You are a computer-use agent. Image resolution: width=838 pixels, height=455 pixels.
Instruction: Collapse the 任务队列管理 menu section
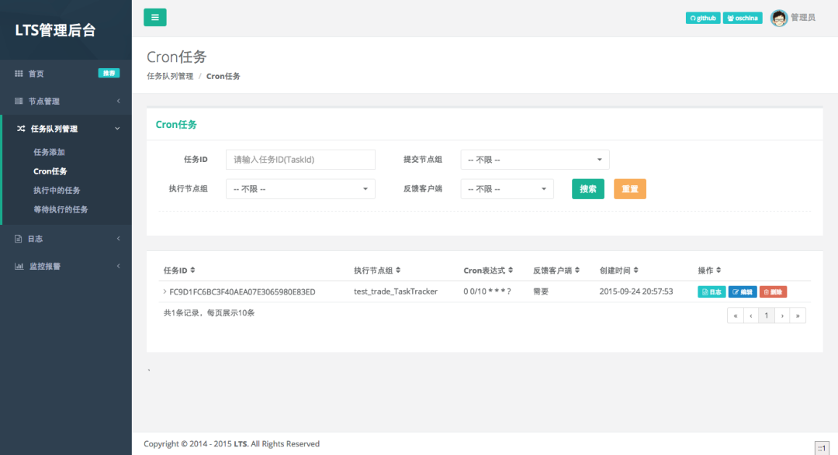[x=67, y=129]
